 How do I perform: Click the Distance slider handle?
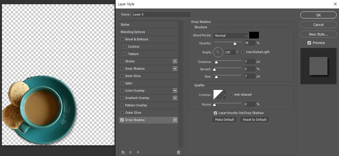pyautogui.click(x=216, y=62)
